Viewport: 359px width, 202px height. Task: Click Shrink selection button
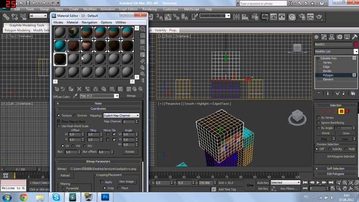click(x=325, y=133)
